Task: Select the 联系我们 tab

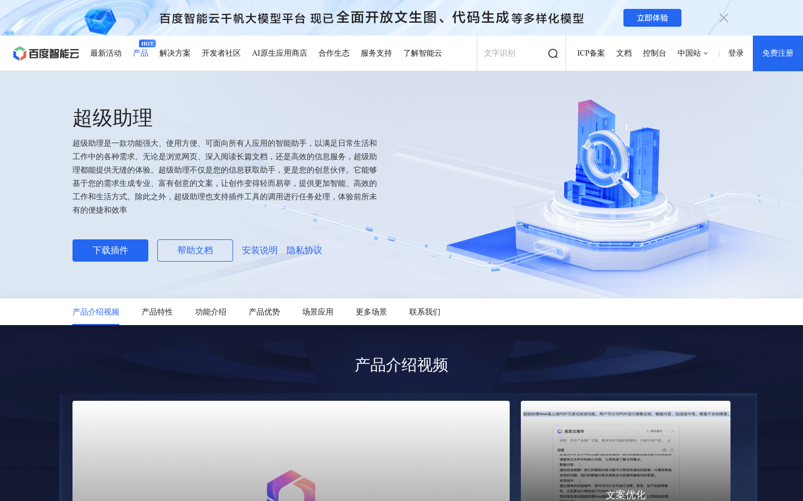Action: (425, 312)
